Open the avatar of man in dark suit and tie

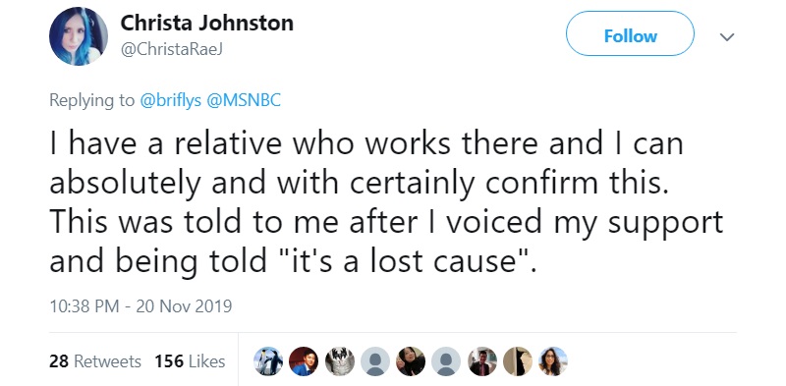click(481, 360)
